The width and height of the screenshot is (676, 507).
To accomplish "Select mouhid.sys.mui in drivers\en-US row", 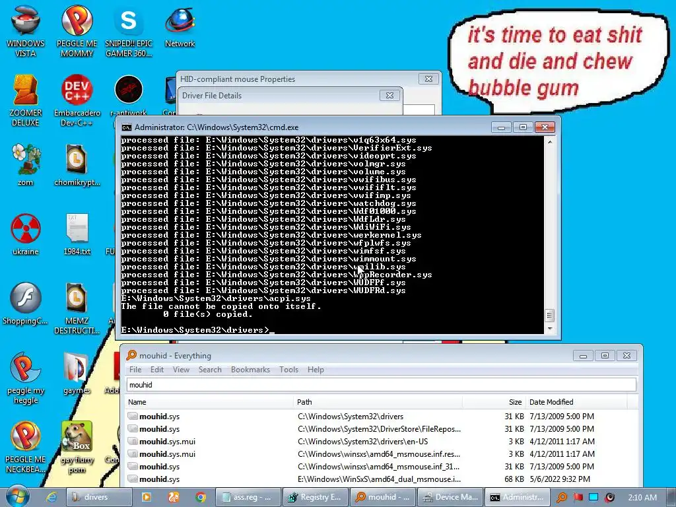I will (381, 442).
